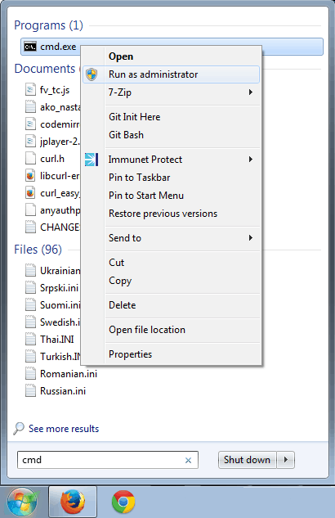Open the Russian.ini file result

pyautogui.click(x=63, y=391)
